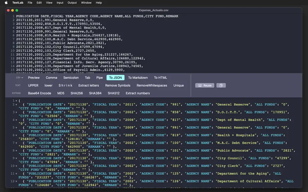The image size is (308, 192).
Task: Convert delimiter to Tab
Action: coord(88,78)
